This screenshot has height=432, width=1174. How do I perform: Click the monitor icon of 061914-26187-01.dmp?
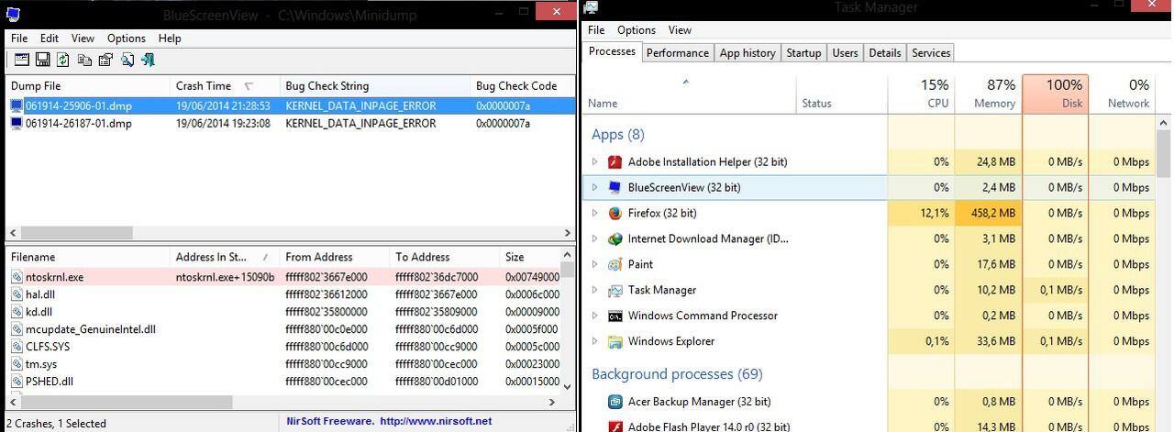click(17, 123)
